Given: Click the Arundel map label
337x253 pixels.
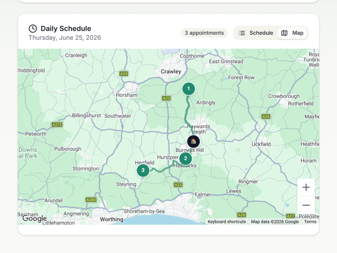Looking at the screenshot, I should click(x=53, y=201).
